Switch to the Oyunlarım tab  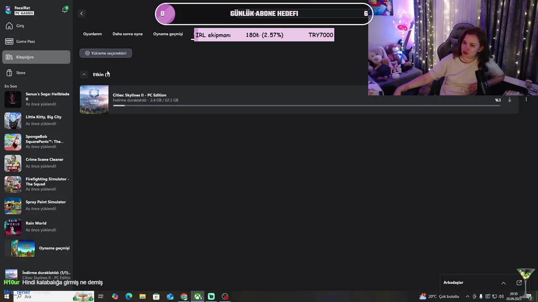[92, 34]
